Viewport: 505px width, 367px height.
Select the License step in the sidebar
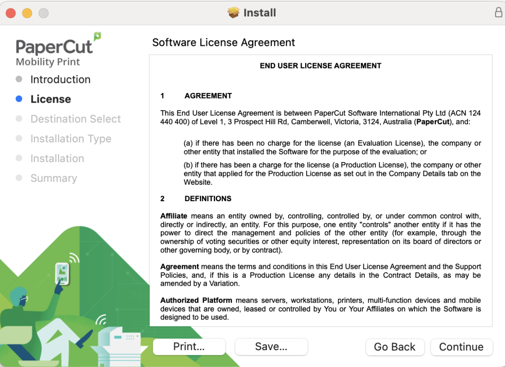pos(50,99)
